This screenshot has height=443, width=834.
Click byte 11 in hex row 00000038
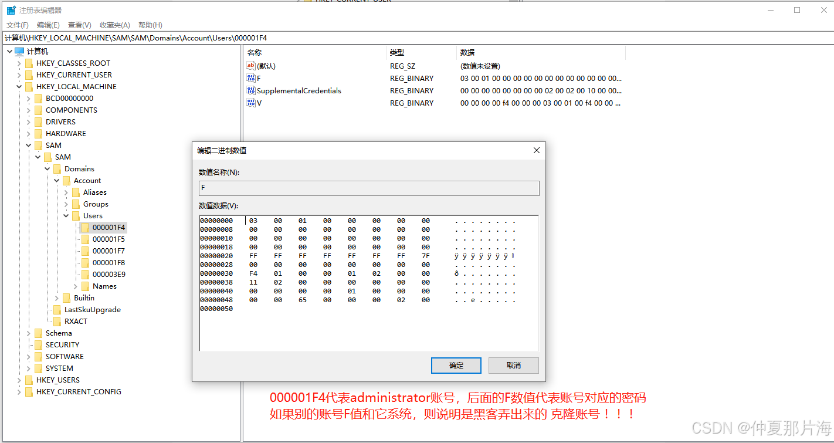[x=253, y=282]
